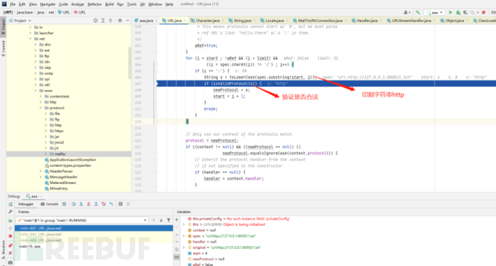This screenshot has width=496, height=266.
Task: Expand the original variable
Action: pos(184,247)
